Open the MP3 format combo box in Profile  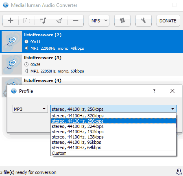click(30, 109)
